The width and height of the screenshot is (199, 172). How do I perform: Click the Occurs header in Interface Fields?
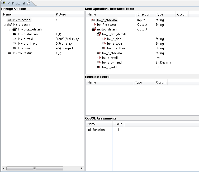pyautogui.click(x=182, y=14)
